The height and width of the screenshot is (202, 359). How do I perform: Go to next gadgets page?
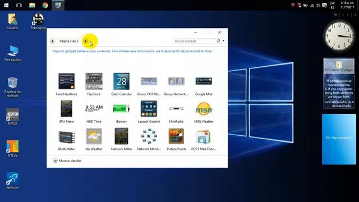pyautogui.click(x=85, y=41)
